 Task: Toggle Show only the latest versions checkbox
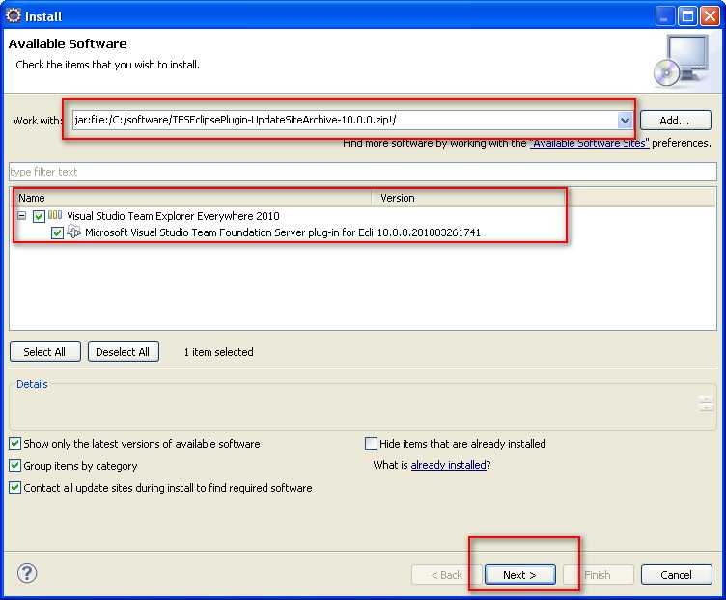pyautogui.click(x=14, y=444)
